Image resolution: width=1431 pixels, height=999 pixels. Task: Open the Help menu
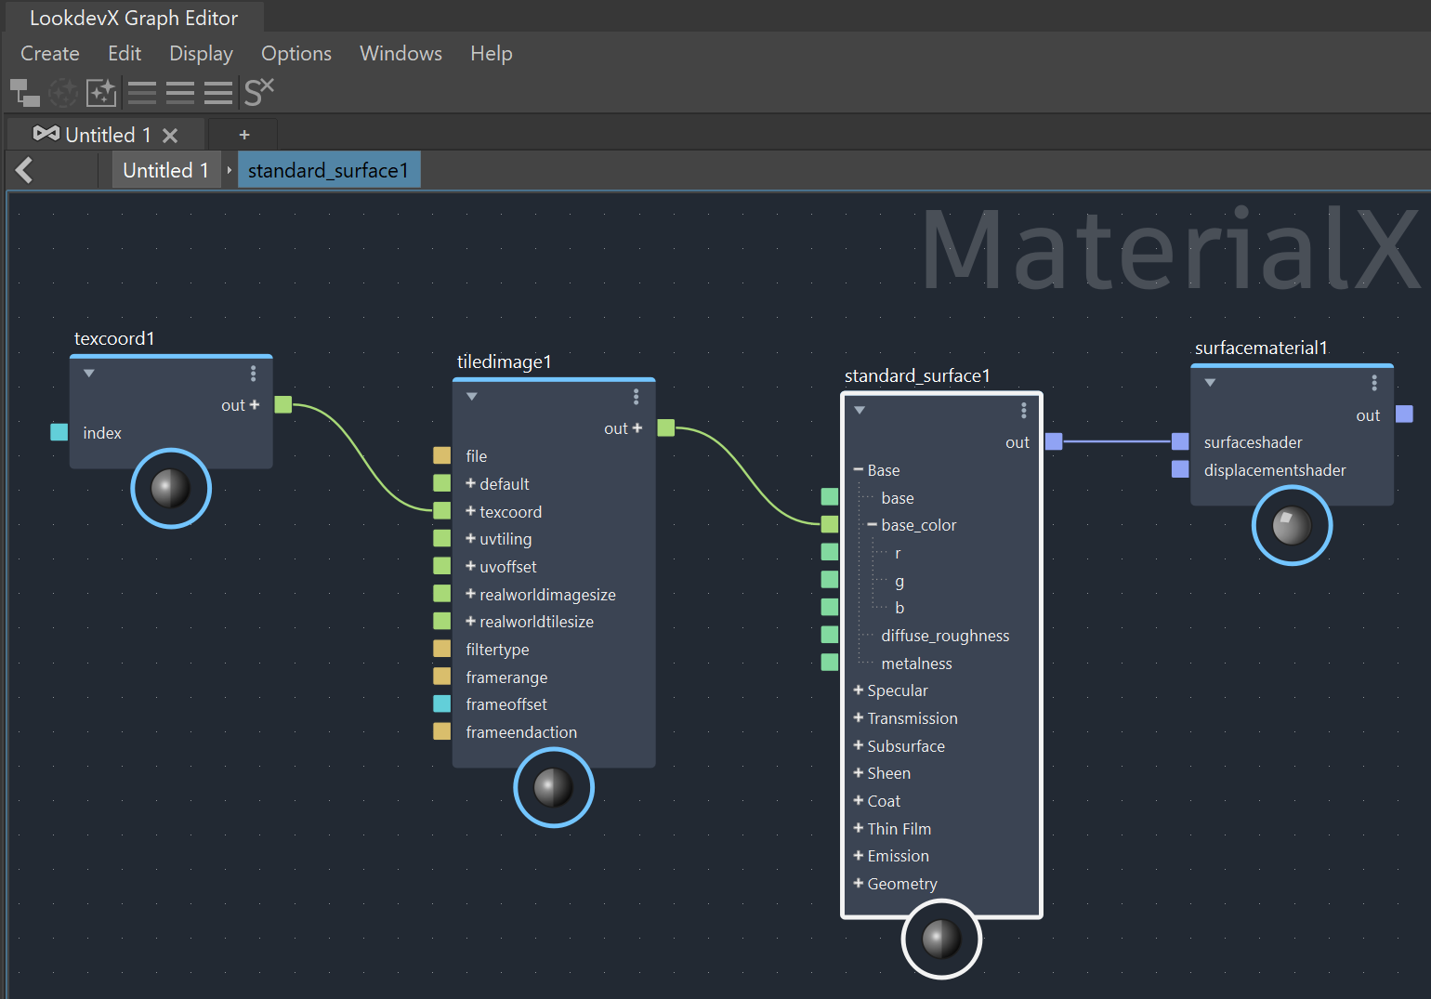point(491,54)
